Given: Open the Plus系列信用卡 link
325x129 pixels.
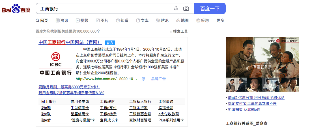Looking at the screenshot, I should click(x=171, y=120).
